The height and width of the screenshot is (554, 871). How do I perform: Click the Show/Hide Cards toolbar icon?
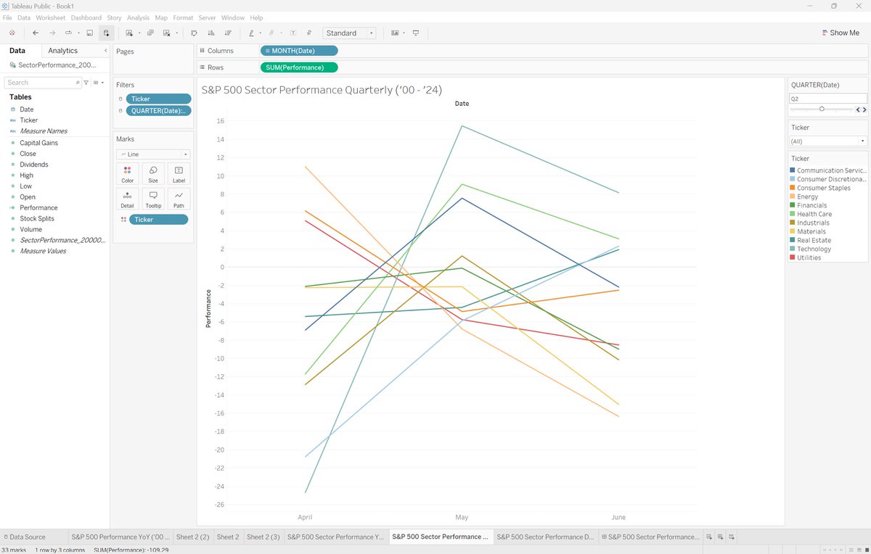tap(395, 33)
